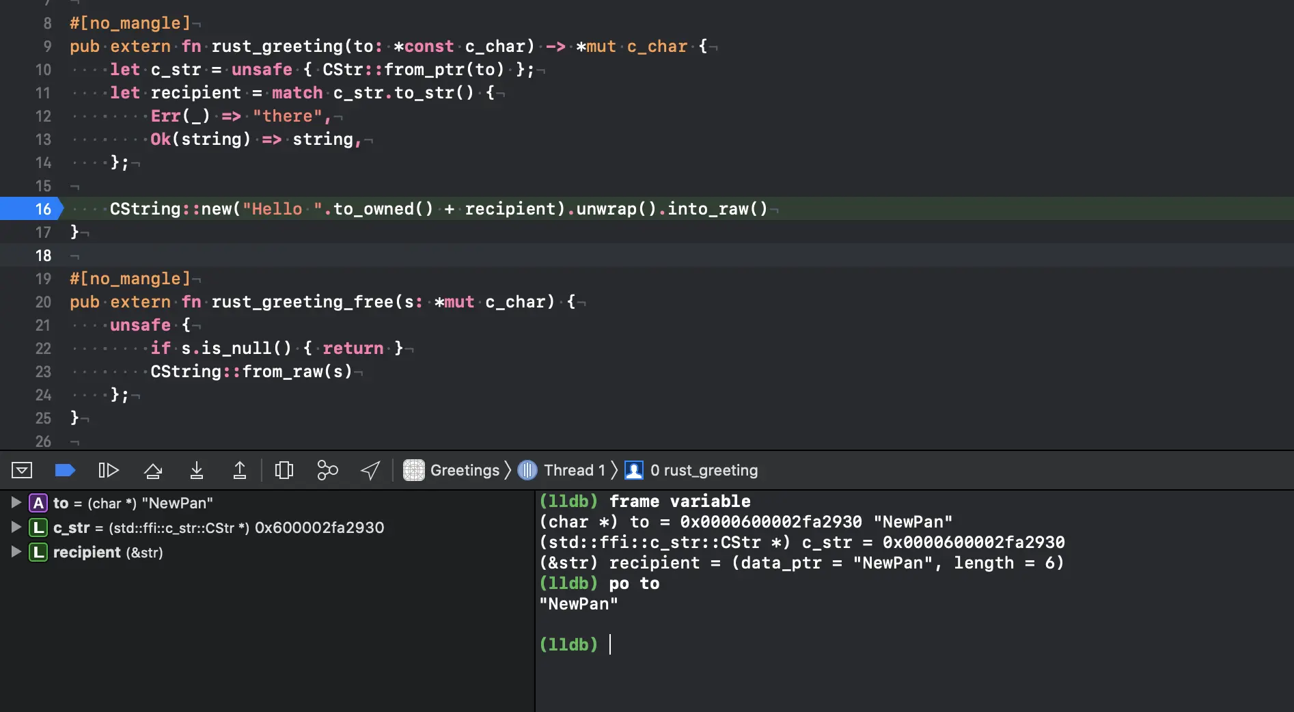The image size is (1294, 712).
Task: Step over the current line
Action: tap(153, 470)
